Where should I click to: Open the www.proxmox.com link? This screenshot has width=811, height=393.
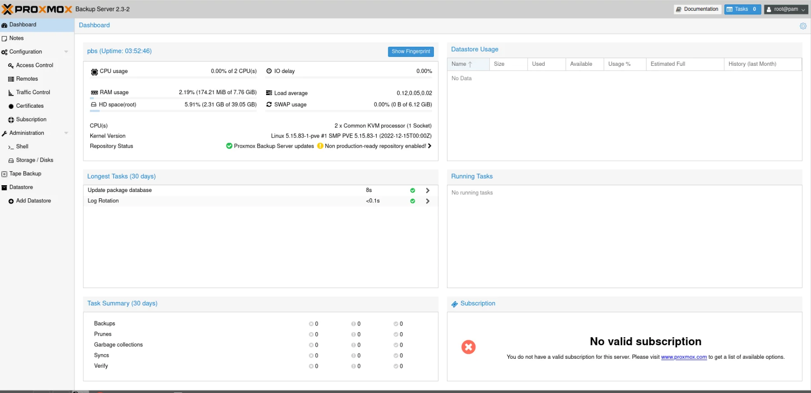684,357
